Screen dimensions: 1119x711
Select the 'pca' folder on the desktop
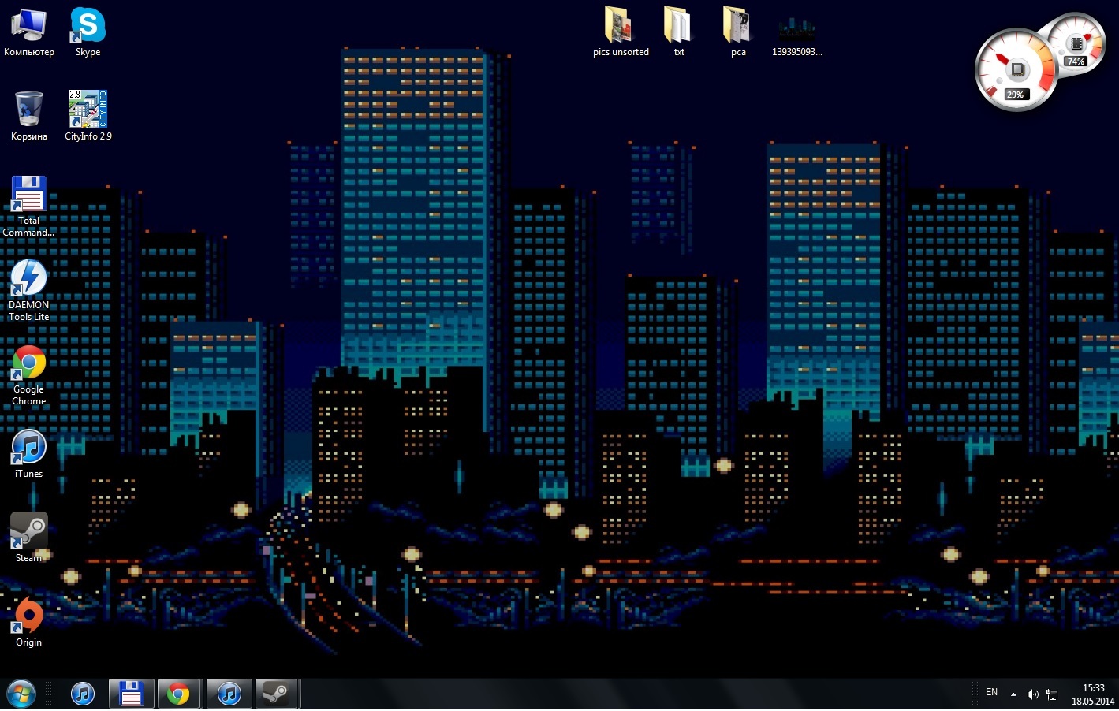[738, 32]
